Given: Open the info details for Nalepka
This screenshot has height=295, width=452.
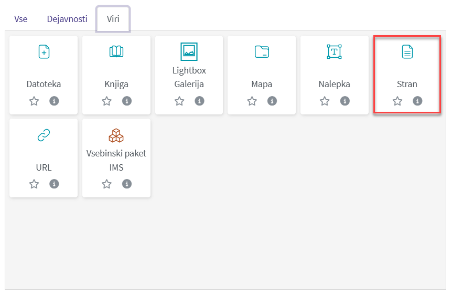Looking at the screenshot, I should click(345, 101).
